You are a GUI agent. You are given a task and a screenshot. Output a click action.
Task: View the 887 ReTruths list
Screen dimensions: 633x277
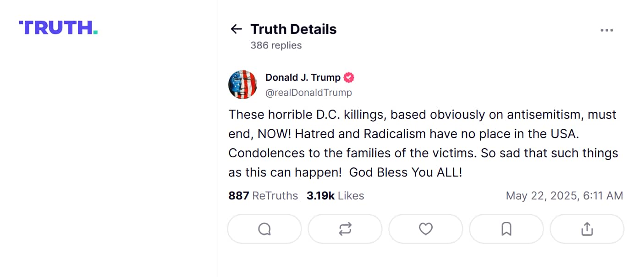click(263, 196)
